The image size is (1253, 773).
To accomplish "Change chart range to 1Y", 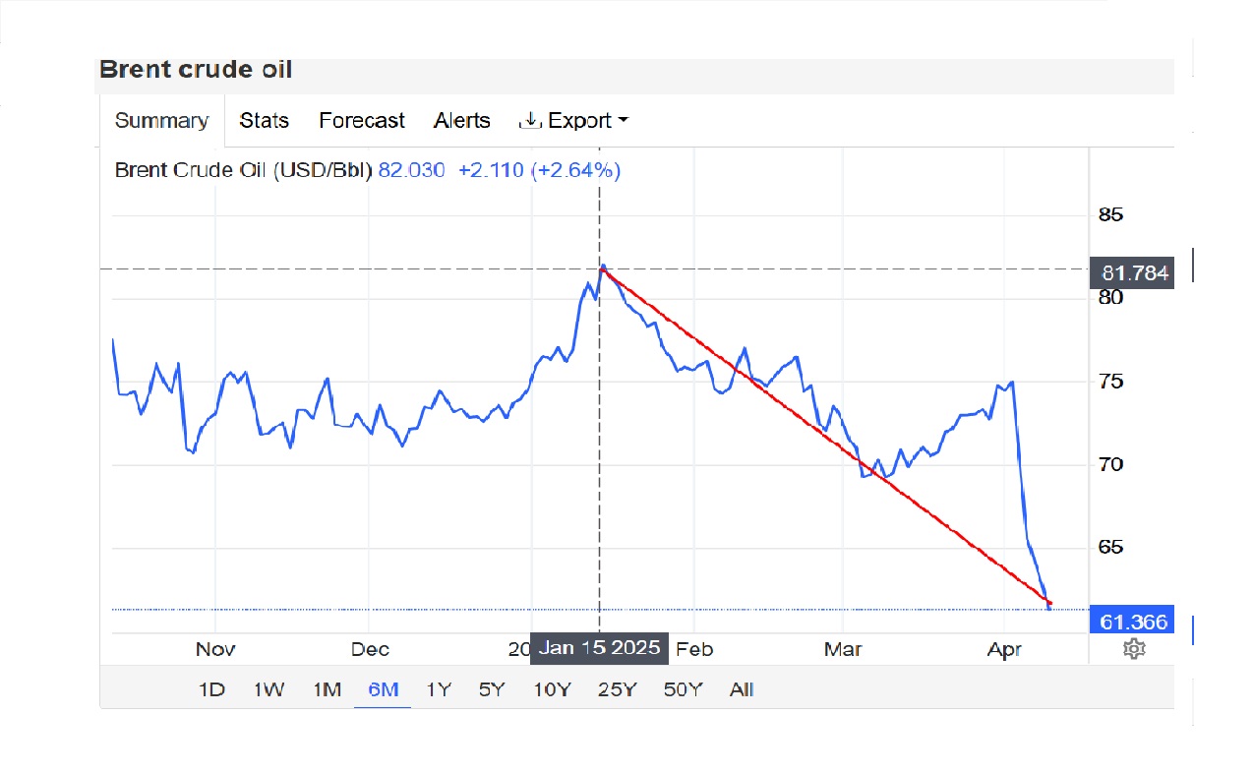I will (438, 689).
